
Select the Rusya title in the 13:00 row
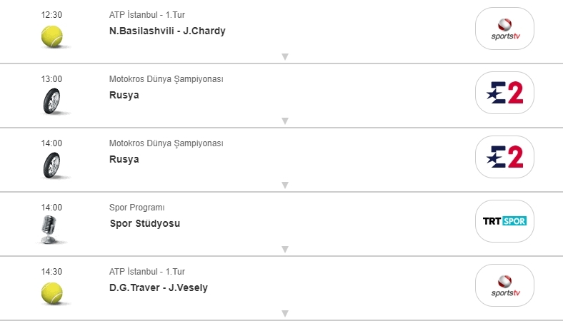(124, 95)
